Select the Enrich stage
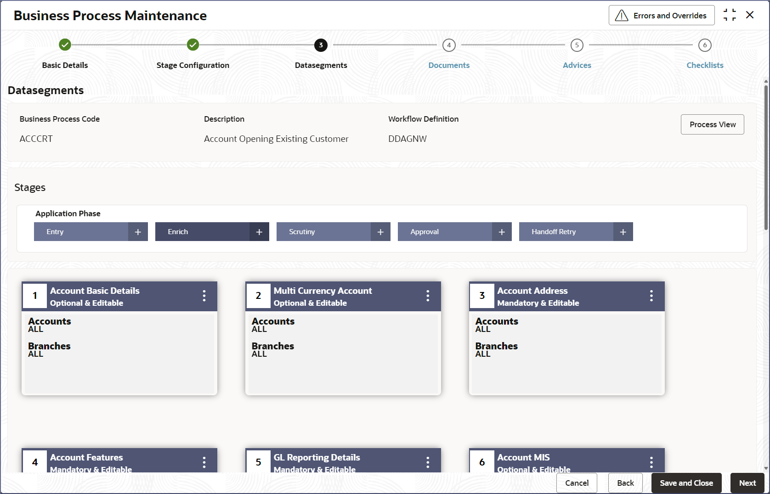The width and height of the screenshot is (770, 494). [x=202, y=232]
